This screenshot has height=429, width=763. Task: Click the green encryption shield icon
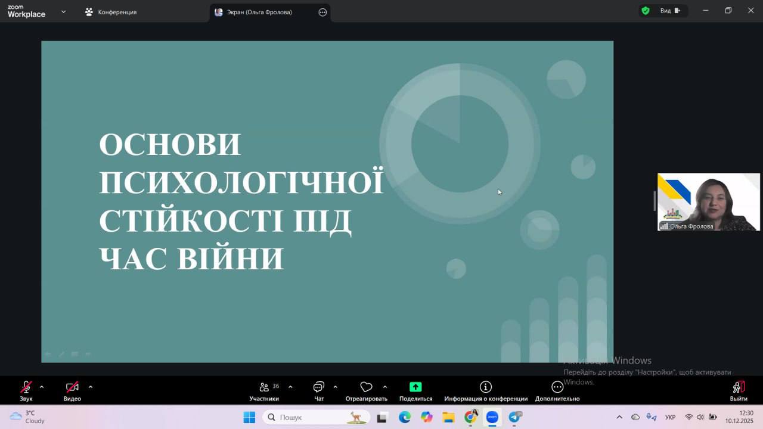pyautogui.click(x=645, y=11)
